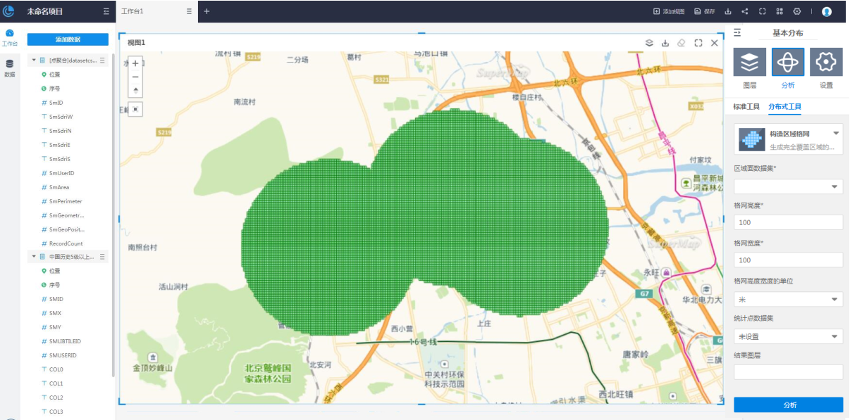Open the 区域面数据集 dropdown

[788, 186]
